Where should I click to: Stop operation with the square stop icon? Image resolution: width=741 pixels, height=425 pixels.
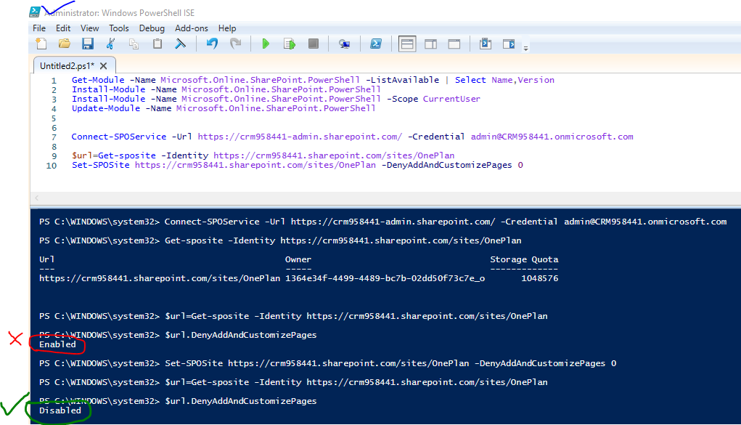(313, 44)
